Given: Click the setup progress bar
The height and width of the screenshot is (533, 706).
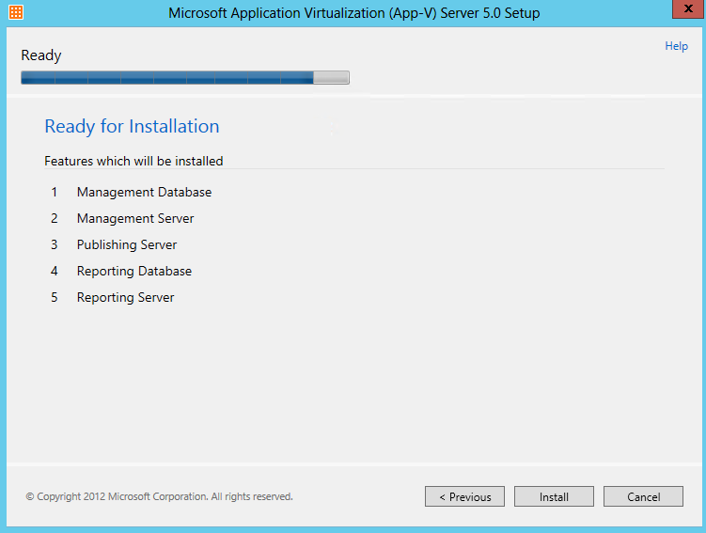Looking at the screenshot, I should click(x=185, y=77).
